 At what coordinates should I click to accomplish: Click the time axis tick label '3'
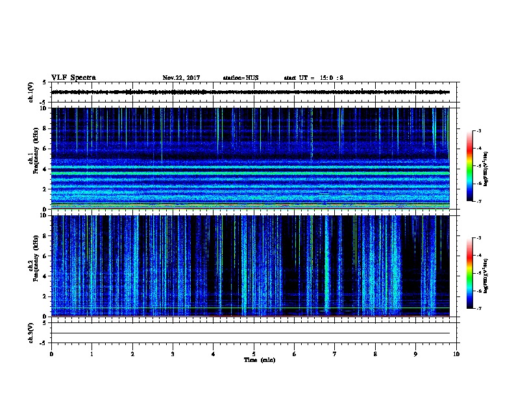173,354
